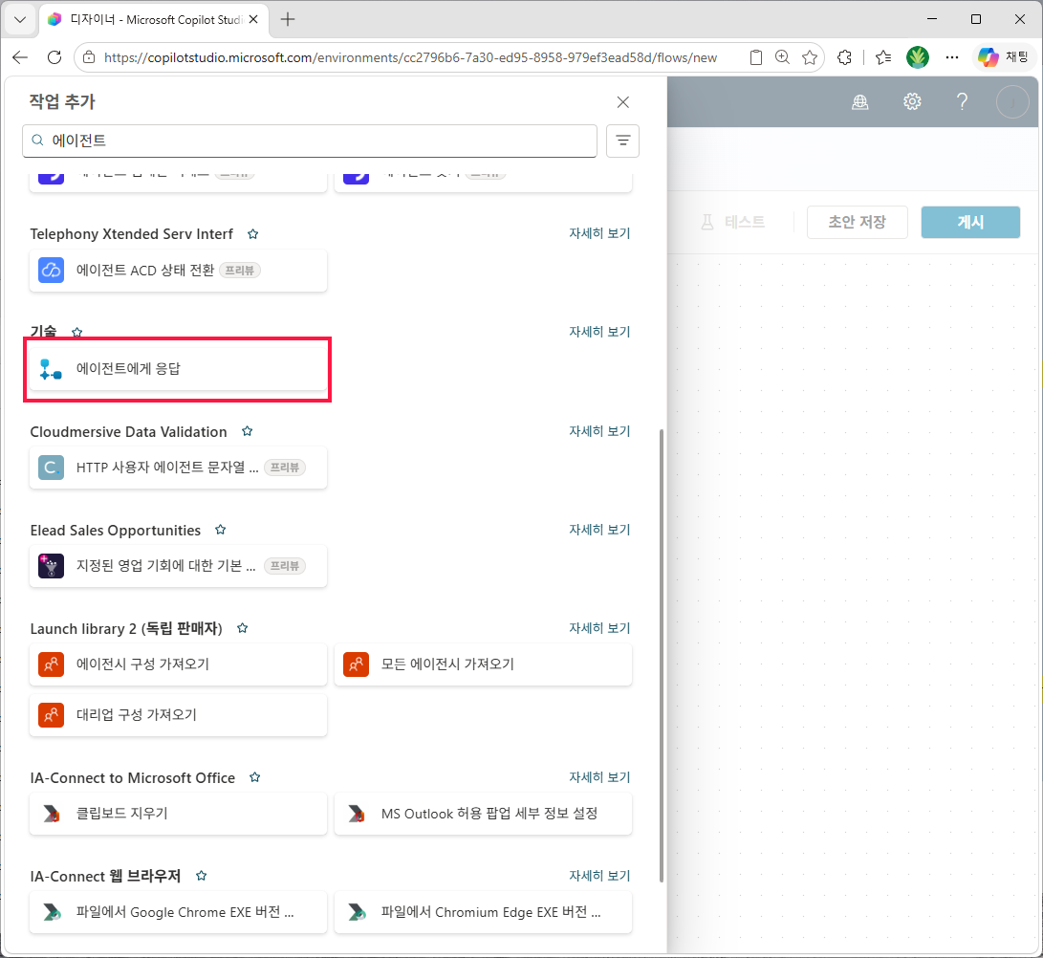The width and height of the screenshot is (1043, 958).
Task: Favorite the IA-Connect 웹 브라우저 connector
Action: pos(202,876)
